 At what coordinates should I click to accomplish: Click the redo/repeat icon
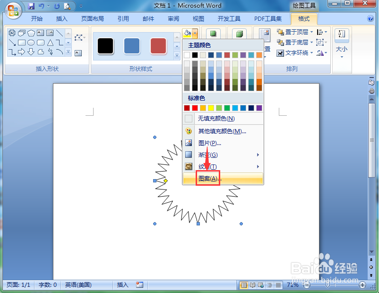pos(57,6)
